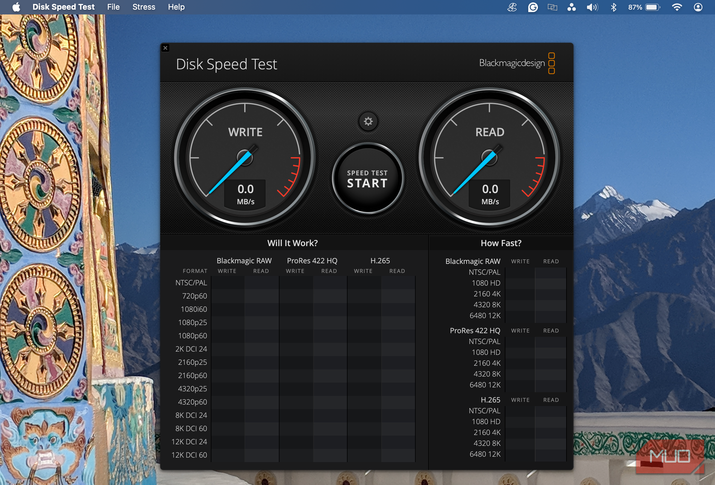Click the '720p60' format row label
This screenshot has height=485, width=715.
[x=194, y=296]
